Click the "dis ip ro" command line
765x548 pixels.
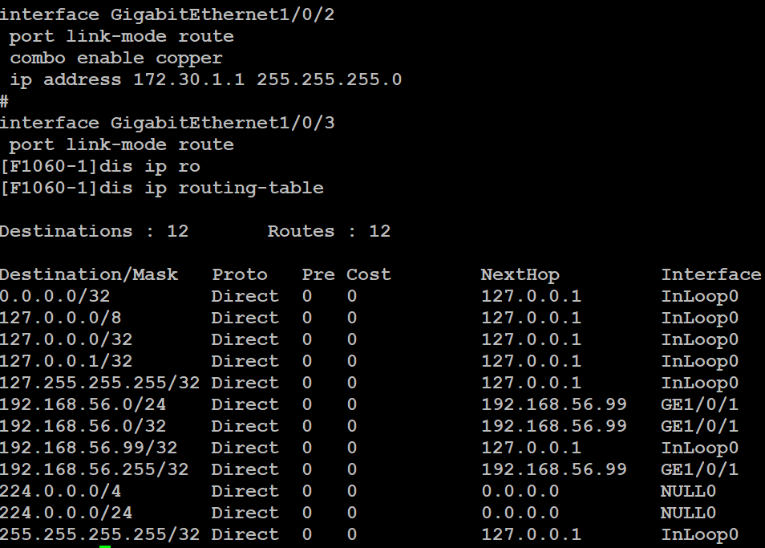pos(99,166)
